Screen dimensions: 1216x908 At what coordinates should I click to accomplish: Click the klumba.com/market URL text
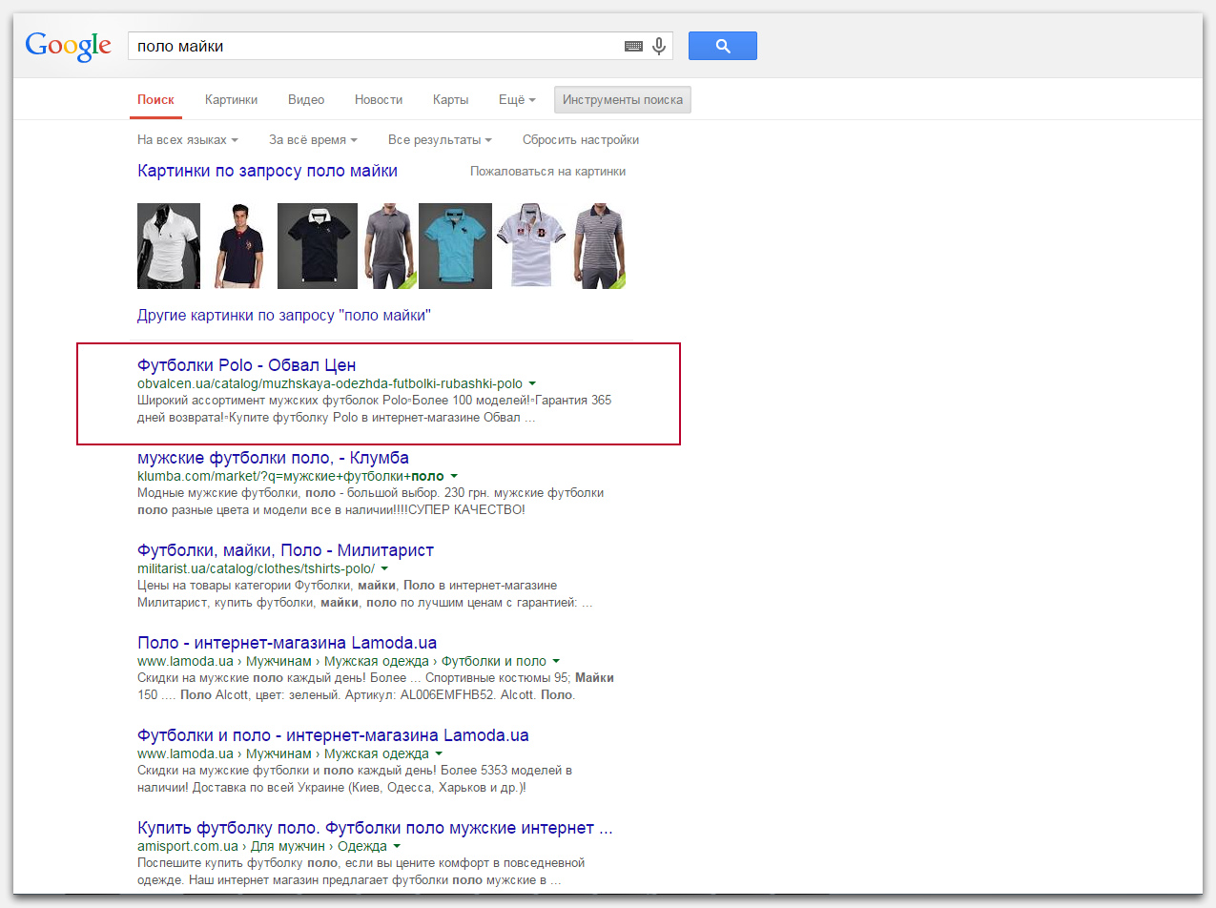291,476
